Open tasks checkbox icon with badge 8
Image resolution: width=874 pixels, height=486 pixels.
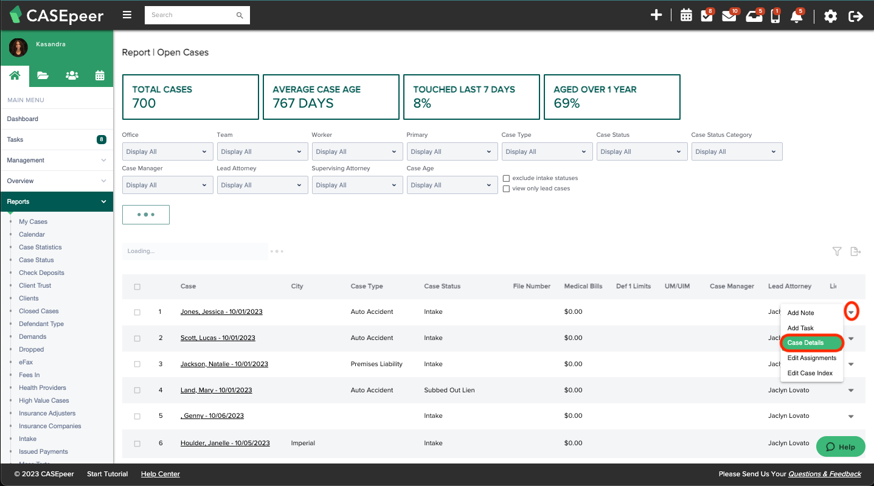[707, 16]
